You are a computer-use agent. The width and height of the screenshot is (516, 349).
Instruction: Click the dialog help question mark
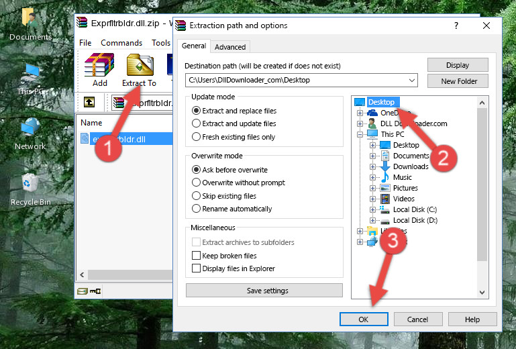(x=456, y=26)
